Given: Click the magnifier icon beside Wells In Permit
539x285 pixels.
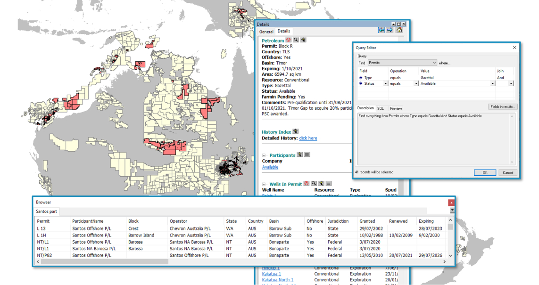Looking at the screenshot, I should tap(314, 183).
